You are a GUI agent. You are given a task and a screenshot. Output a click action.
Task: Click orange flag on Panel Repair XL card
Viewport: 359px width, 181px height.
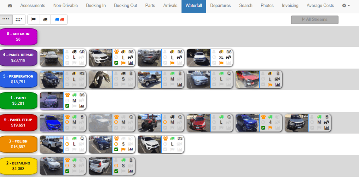(222, 63)
